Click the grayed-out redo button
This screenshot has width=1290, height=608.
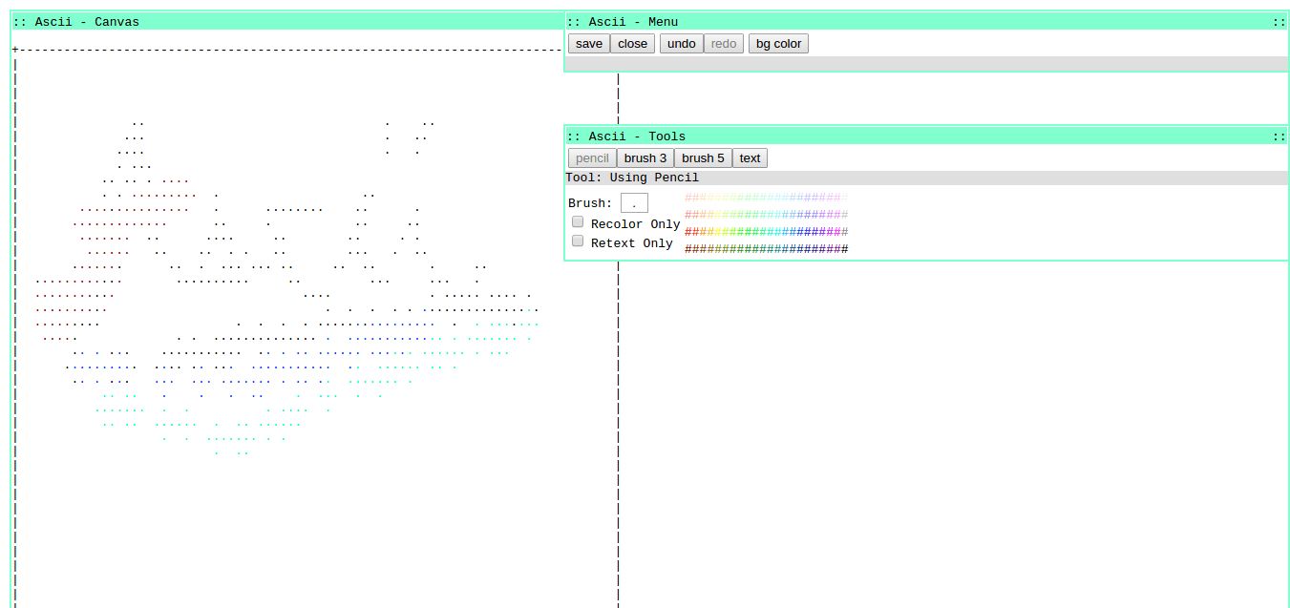723,43
